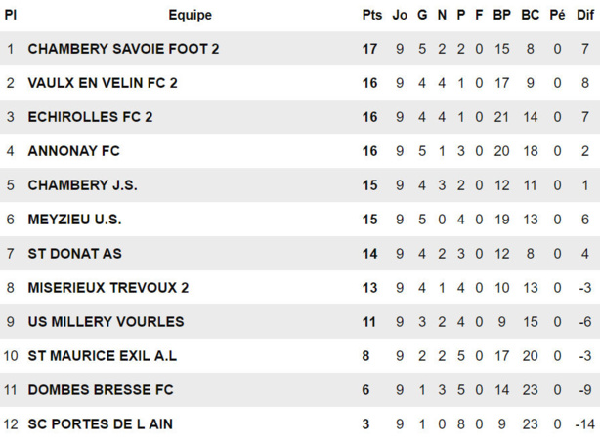This screenshot has width=600, height=443.
Task: Open the CHAMBERY J.S. team entry
Action: point(78,185)
